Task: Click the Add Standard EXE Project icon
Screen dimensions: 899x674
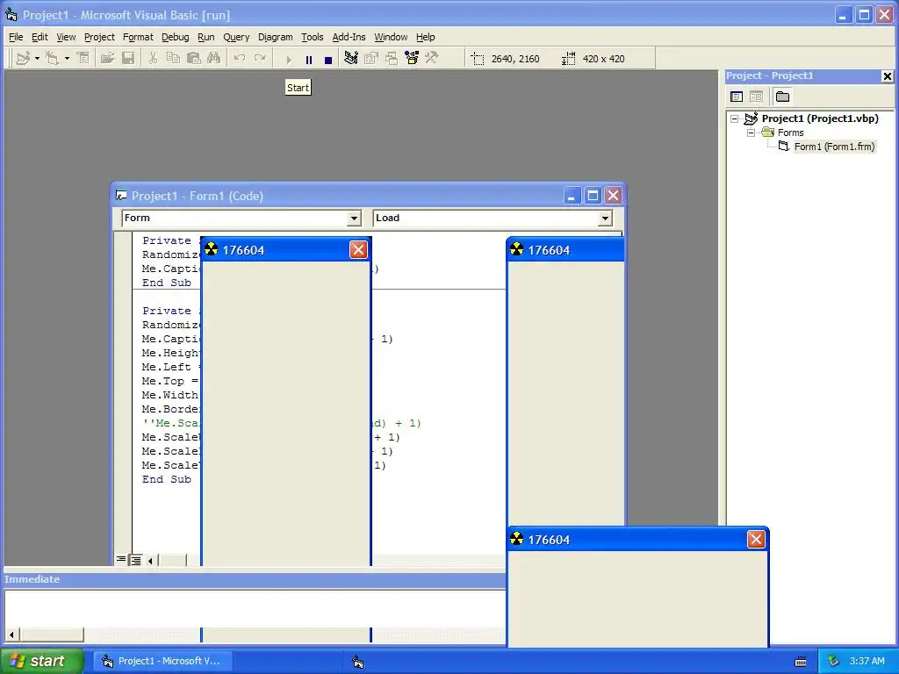Action: pyautogui.click(x=23, y=59)
